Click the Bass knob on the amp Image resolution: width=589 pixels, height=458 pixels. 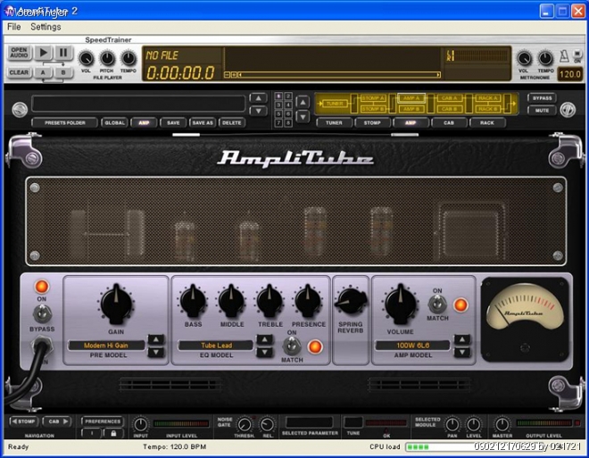[x=193, y=301]
